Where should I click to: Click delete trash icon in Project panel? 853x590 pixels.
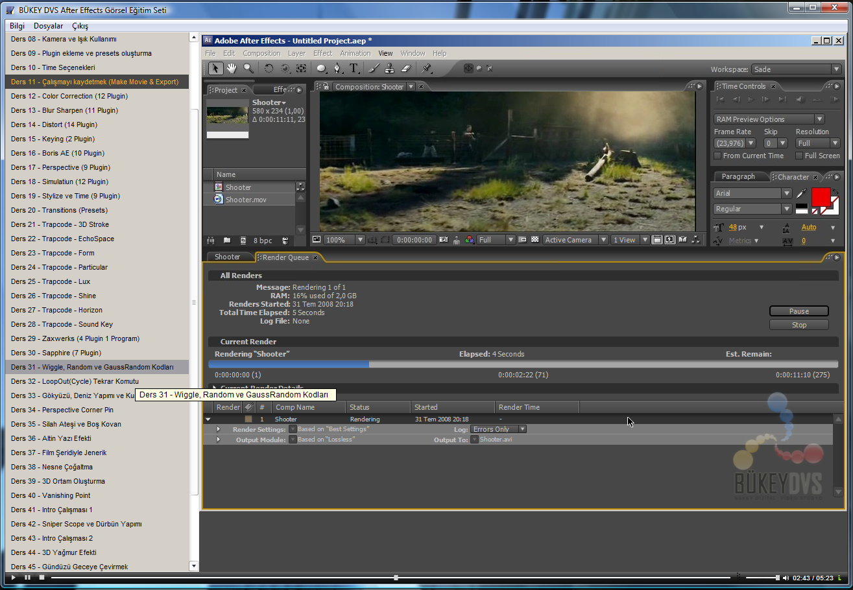[x=285, y=241]
